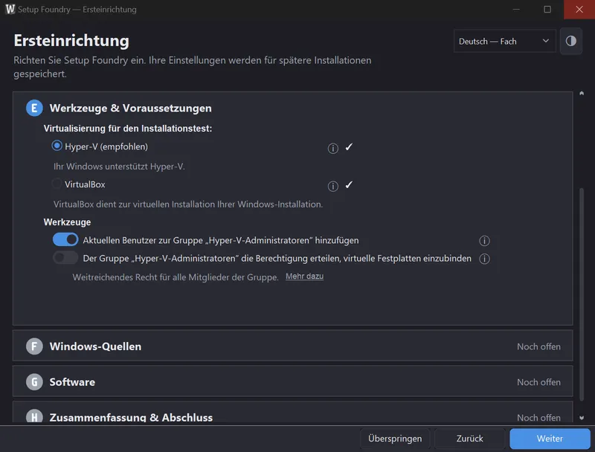The height and width of the screenshot is (452, 595).
Task: Maximize the Setup Foundry window
Action: [x=547, y=9]
